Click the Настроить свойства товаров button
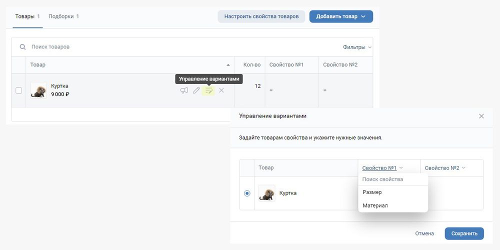 pos(261,16)
